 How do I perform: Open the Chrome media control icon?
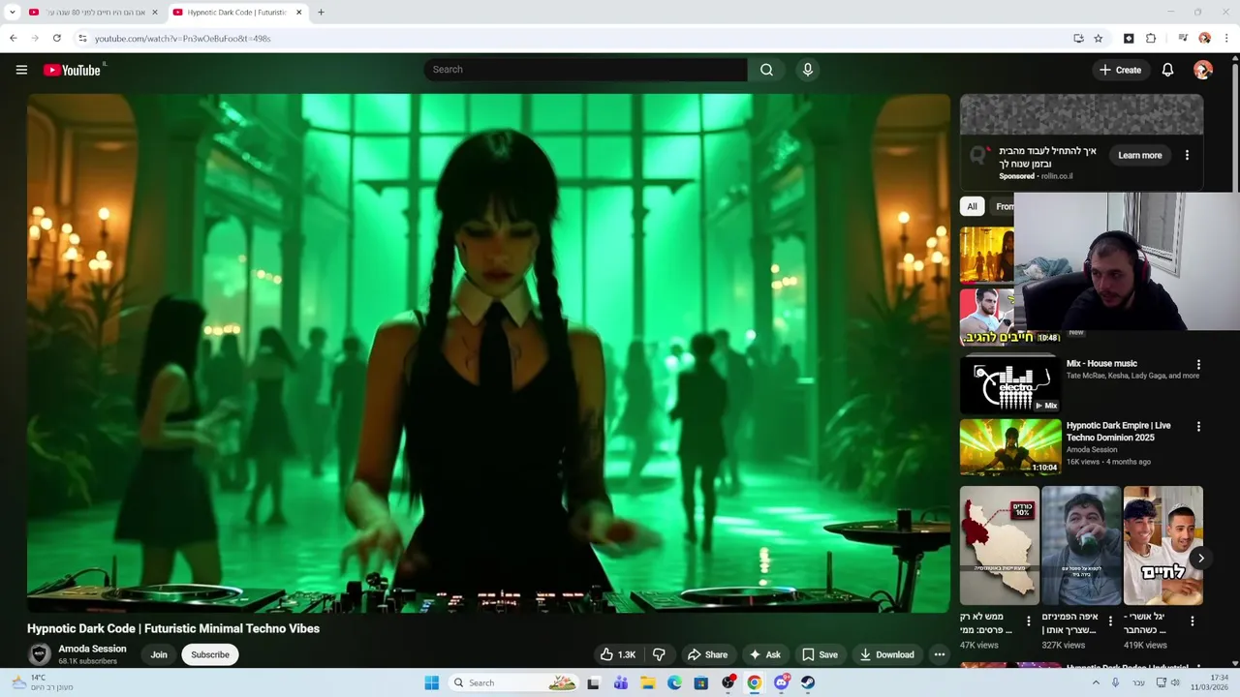click(x=1183, y=39)
